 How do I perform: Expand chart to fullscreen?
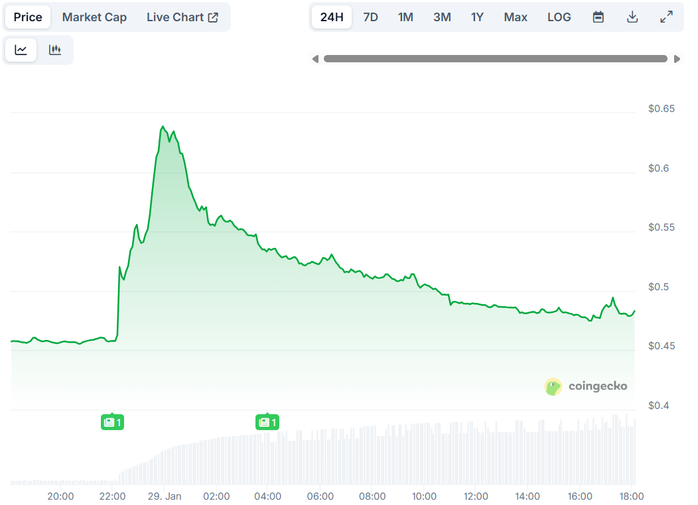pyautogui.click(x=667, y=17)
